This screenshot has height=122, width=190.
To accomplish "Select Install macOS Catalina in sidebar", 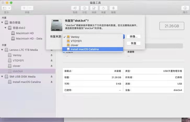I will pos(27,82).
